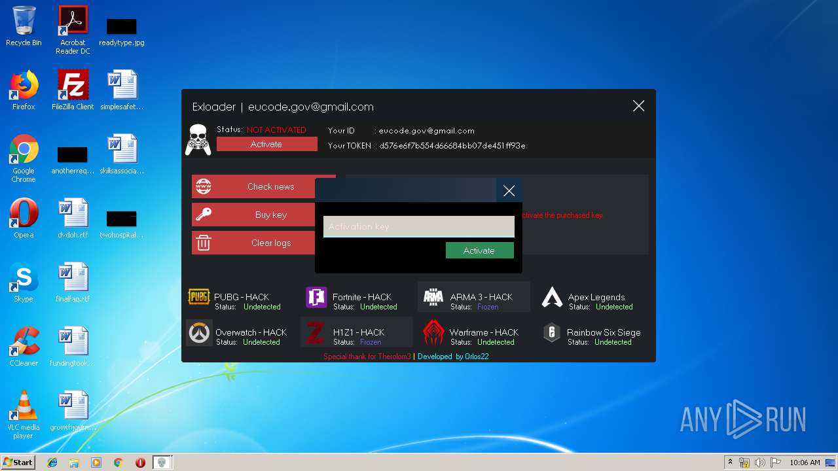Click the Activation key input field
Image resolution: width=838 pixels, height=471 pixels.
tap(419, 226)
